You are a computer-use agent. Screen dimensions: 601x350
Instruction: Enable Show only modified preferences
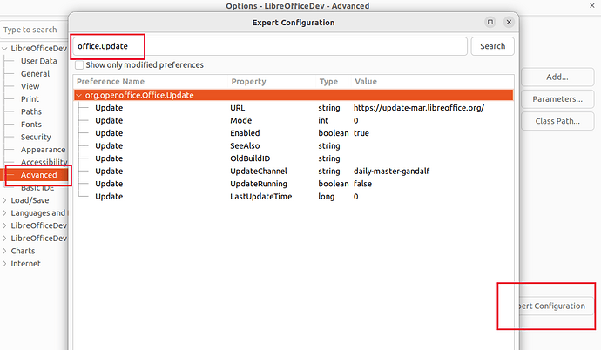coord(80,65)
